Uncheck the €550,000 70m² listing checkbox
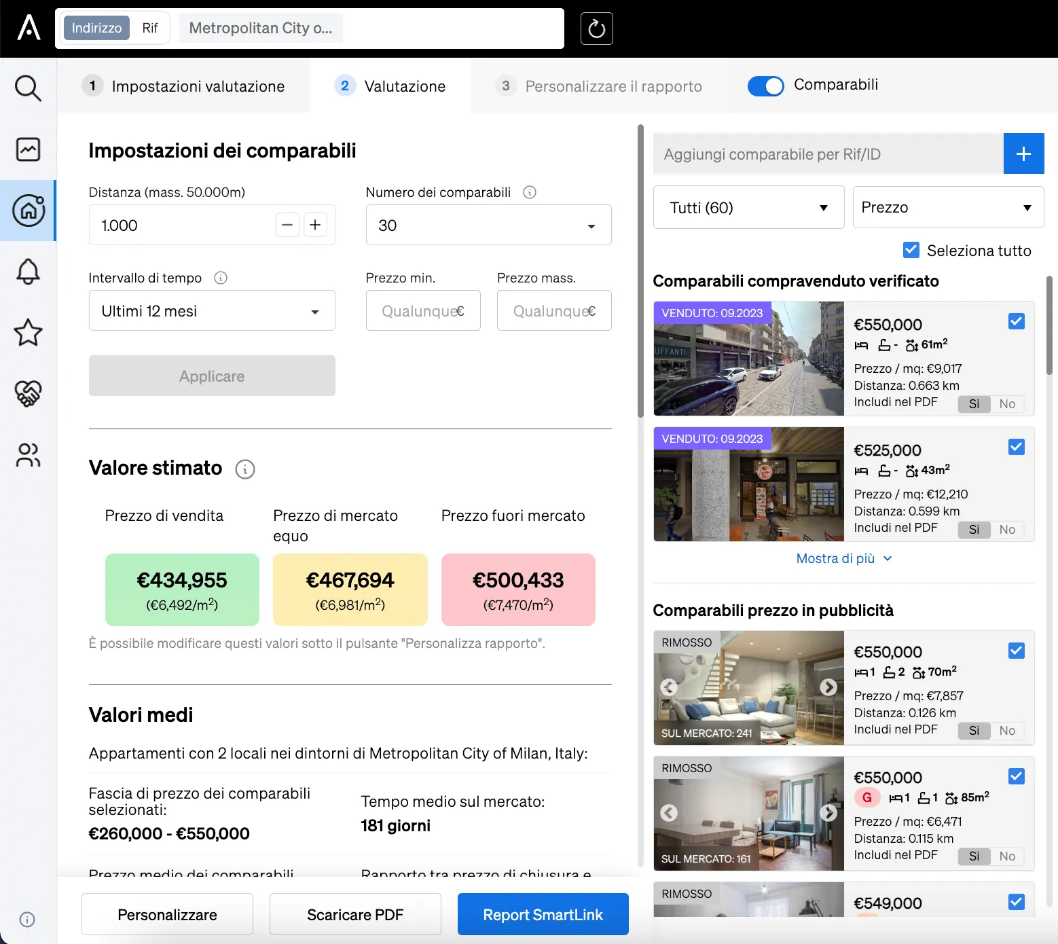 1017,651
